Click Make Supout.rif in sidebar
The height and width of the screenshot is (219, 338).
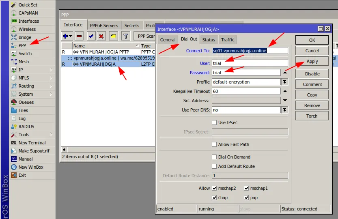click(34, 151)
